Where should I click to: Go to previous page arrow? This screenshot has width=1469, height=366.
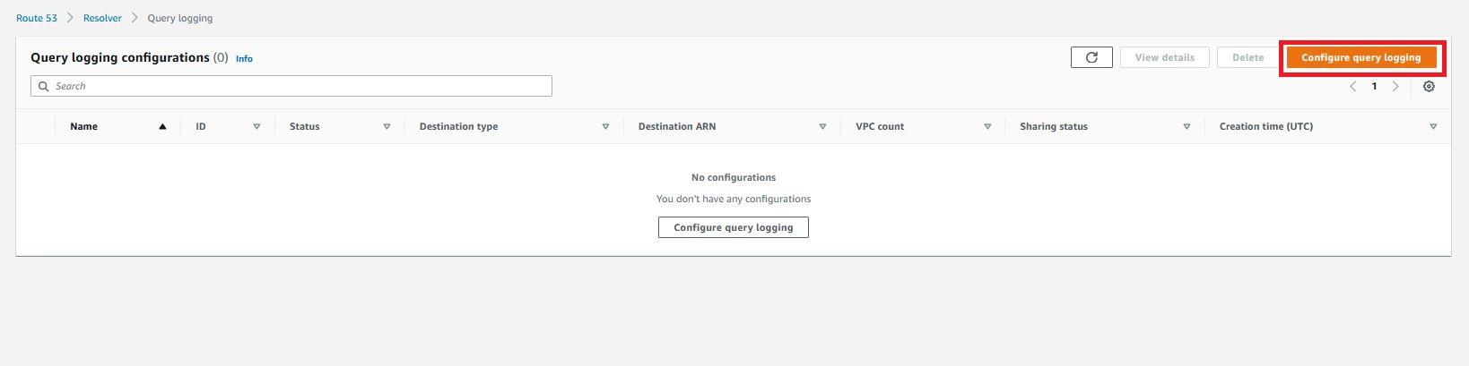1353,87
